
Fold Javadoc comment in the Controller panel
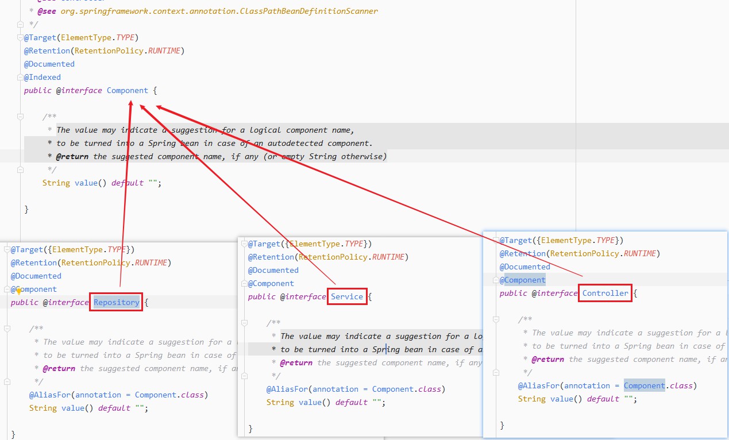[x=496, y=319]
